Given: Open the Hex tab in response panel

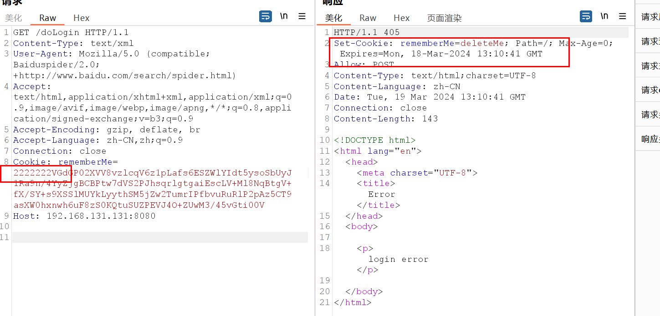Looking at the screenshot, I should point(402,18).
